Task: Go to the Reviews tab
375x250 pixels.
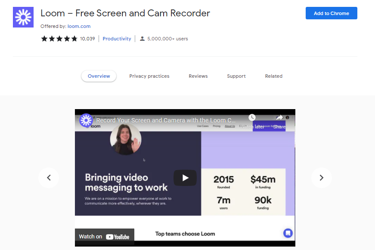Action: click(x=198, y=76)
